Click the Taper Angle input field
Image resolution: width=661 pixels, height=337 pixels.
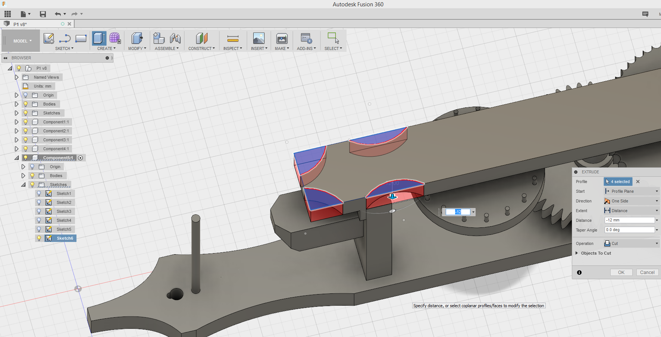coord(630,230)
